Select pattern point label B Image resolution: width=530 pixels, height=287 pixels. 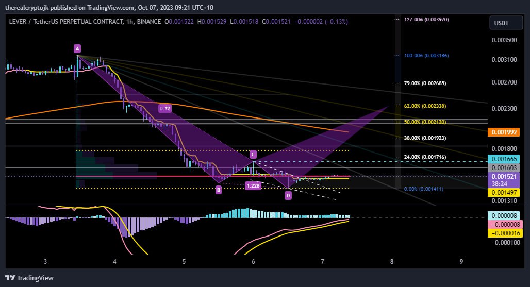pyautogui.click(x=219, y=190)
